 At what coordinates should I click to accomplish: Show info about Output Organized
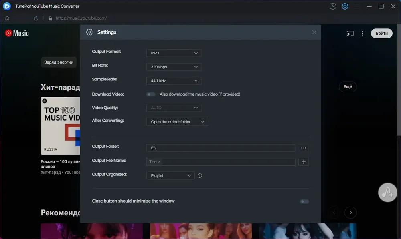point(200,176)
